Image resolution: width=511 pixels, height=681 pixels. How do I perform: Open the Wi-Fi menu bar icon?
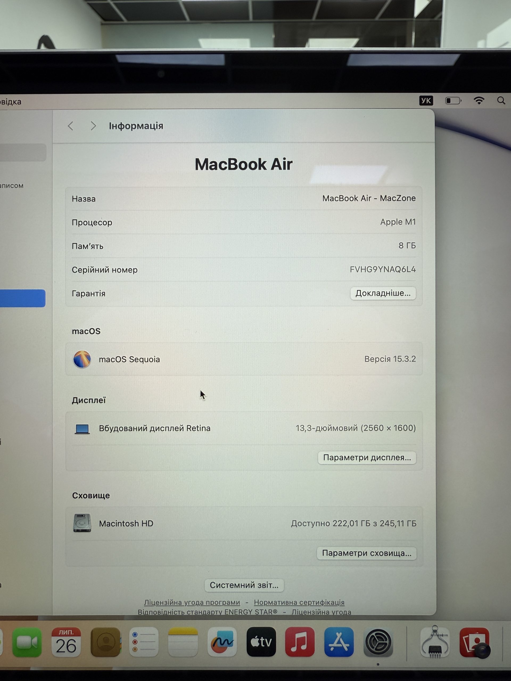(x=479, y=100)
